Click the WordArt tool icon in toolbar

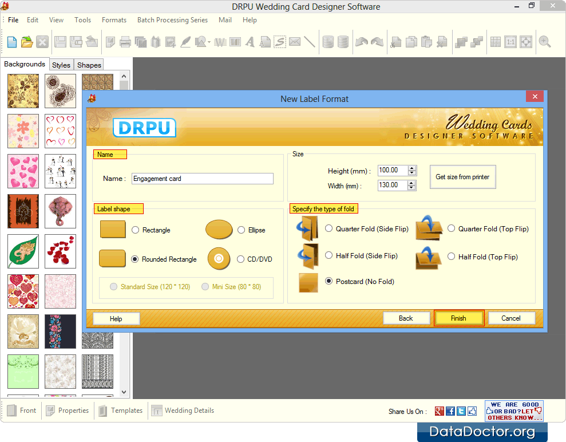[x=220, y=42]
